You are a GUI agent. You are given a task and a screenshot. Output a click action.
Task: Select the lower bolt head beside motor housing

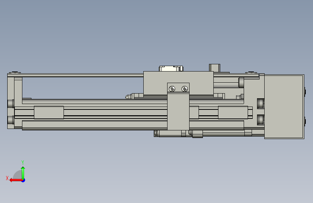[261, 120]
